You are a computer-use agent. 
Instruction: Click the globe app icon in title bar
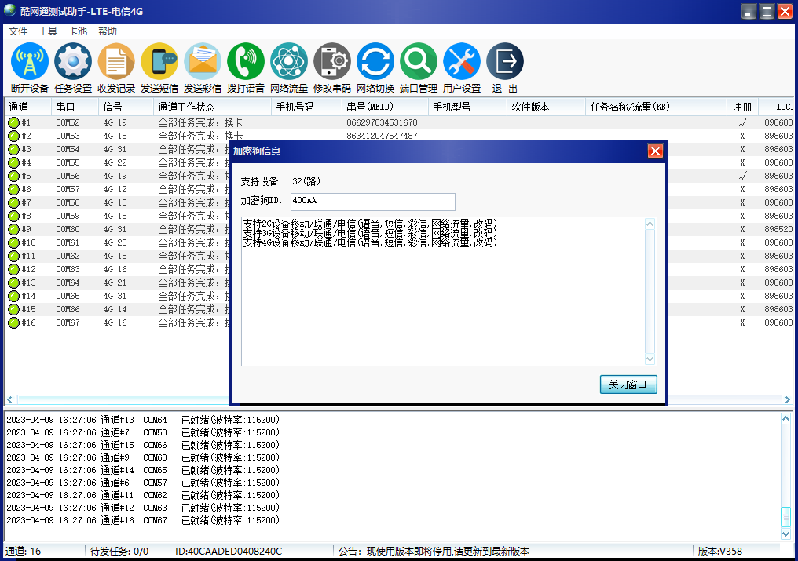[x=10, y=10]
